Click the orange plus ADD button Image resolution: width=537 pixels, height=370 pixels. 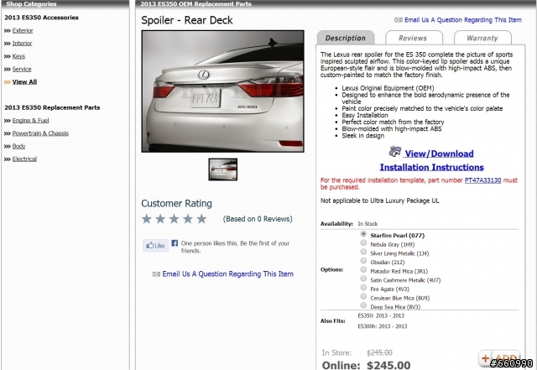(499, 358)
